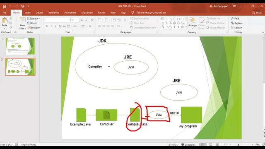The width and height of the screenshot is (265, 149).
Task: Toggle Align Left paragraph alignment
Action: [x=99, y=26]
